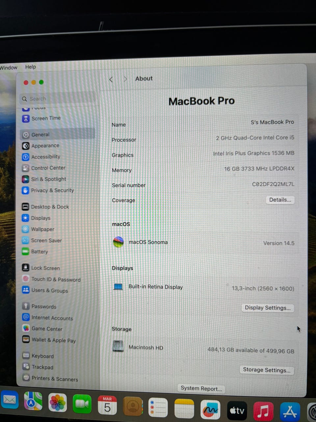Open the Window menu
The width and height of the screenshot is (316, 422).
point(9,68)
